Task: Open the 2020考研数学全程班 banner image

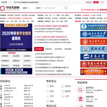Action: [16, 37]
